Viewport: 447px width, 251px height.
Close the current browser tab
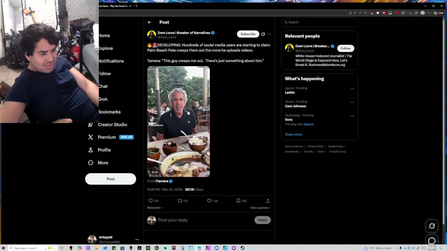tap(130, 6)
